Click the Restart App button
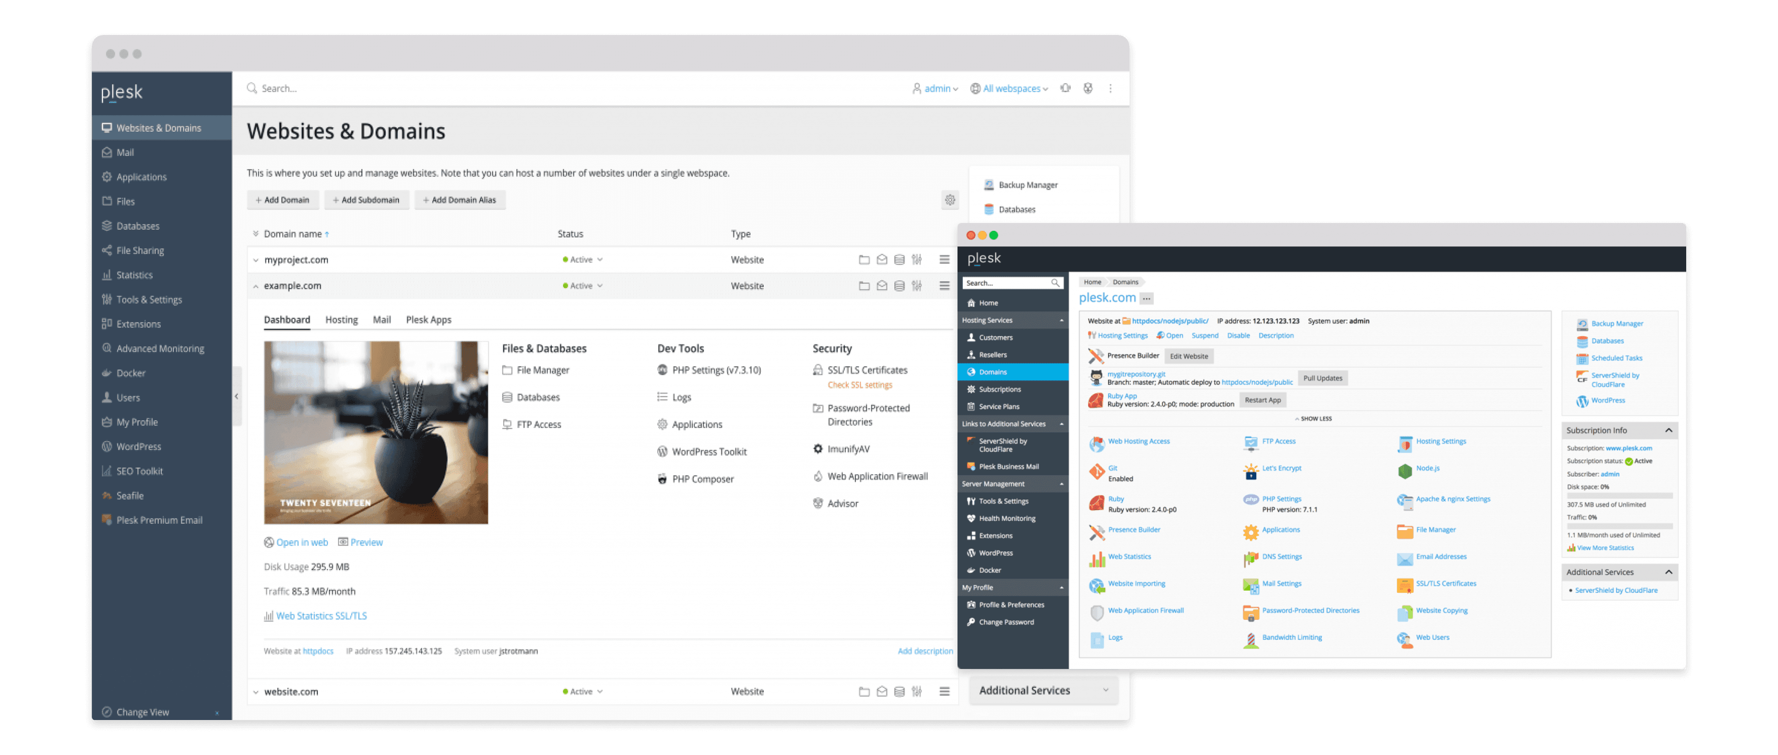Viewport: 1778px width, 755px height. (1262, 400)
